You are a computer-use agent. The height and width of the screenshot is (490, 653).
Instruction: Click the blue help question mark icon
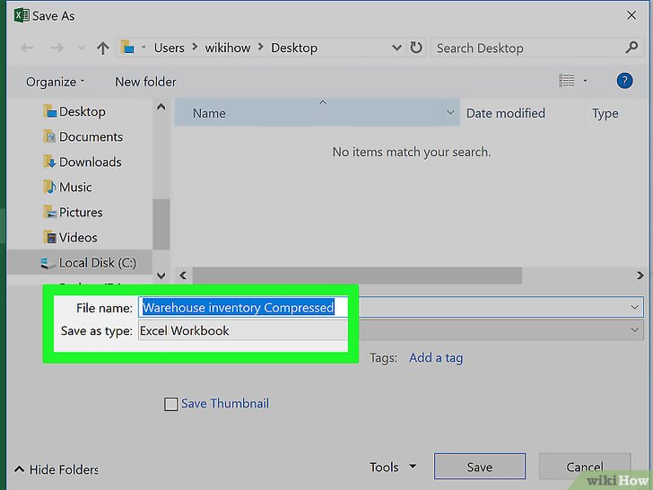624,81
